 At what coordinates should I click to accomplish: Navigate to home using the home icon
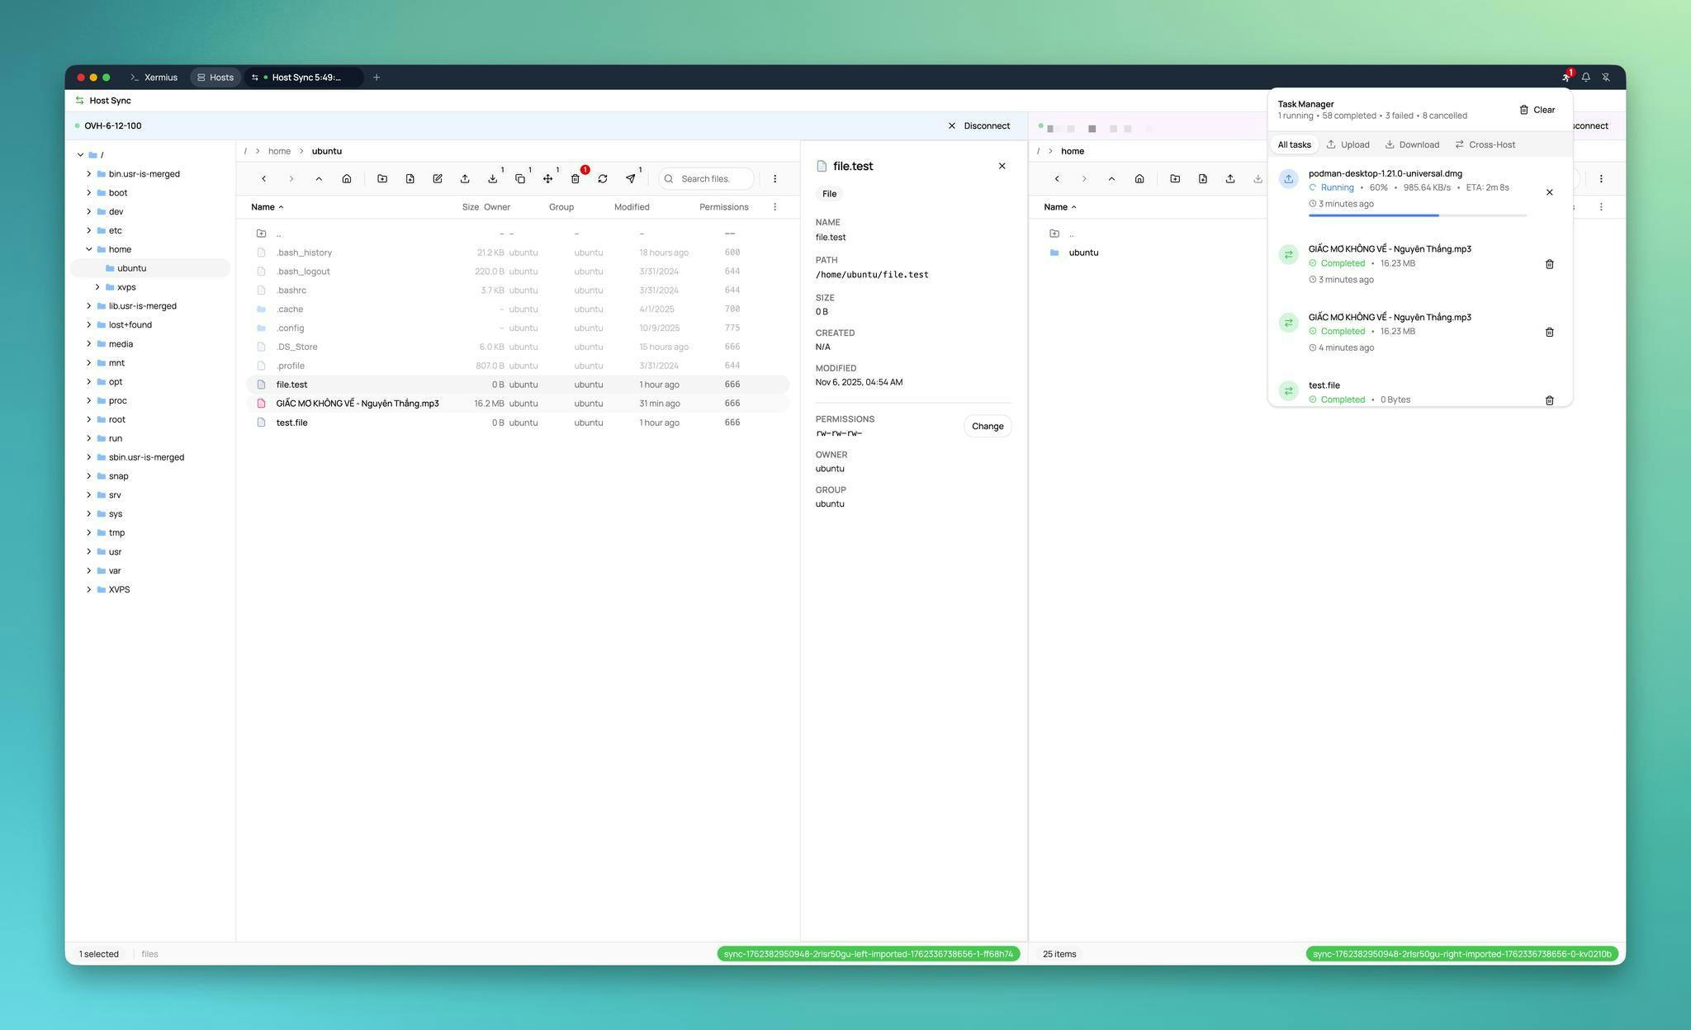coord(347,178)
